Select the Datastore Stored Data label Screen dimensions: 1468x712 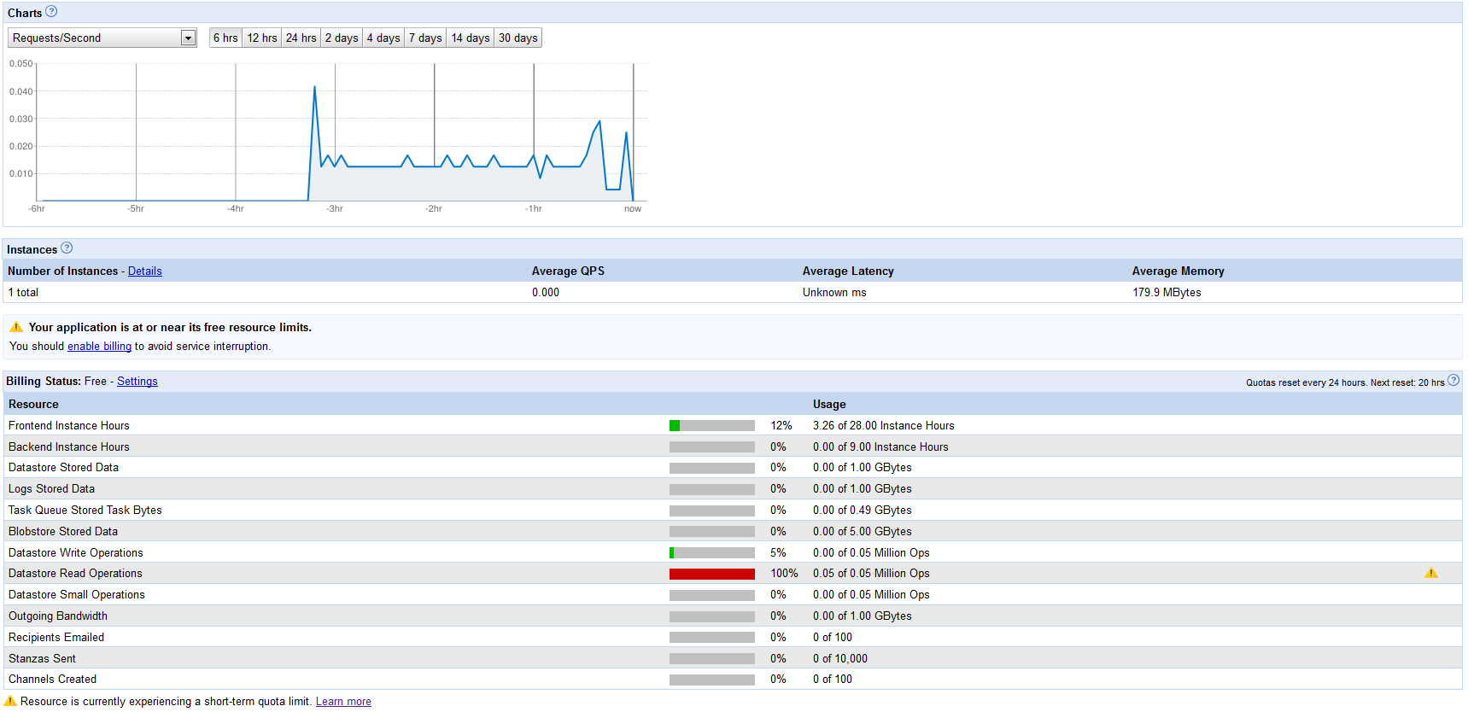coord(63,468)
